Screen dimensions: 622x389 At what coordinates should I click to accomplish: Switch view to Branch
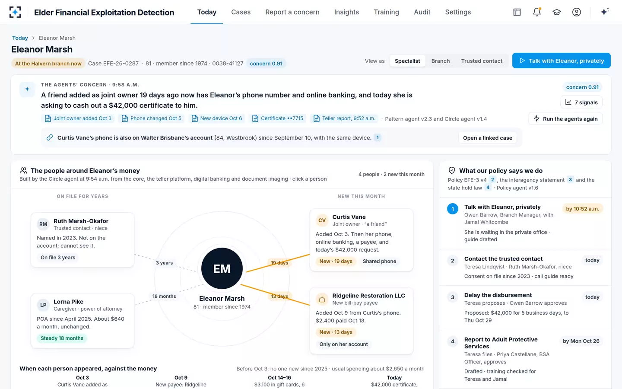point(441,61)
